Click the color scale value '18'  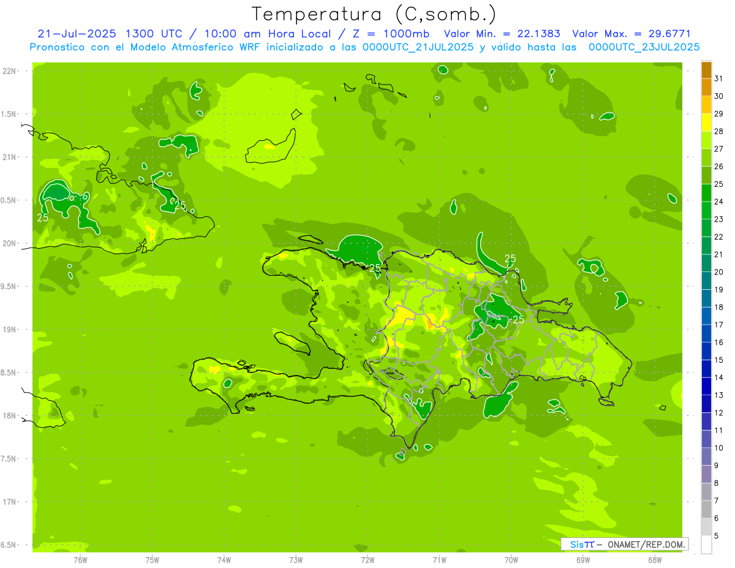tap(719, 307)
